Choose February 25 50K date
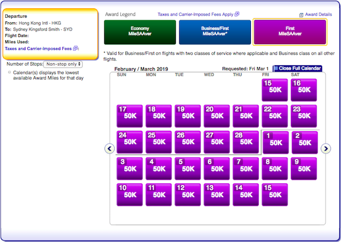Image resolution: width=341 pixels, height=242 pixels. (158, 142)
